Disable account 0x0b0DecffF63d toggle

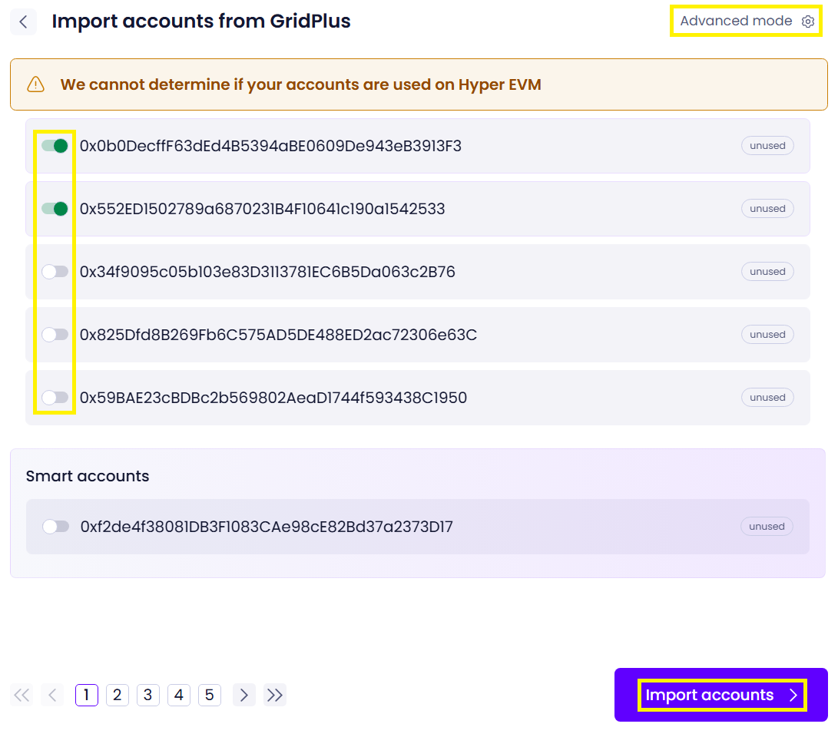pyautogui.click(x=55, y=146)
